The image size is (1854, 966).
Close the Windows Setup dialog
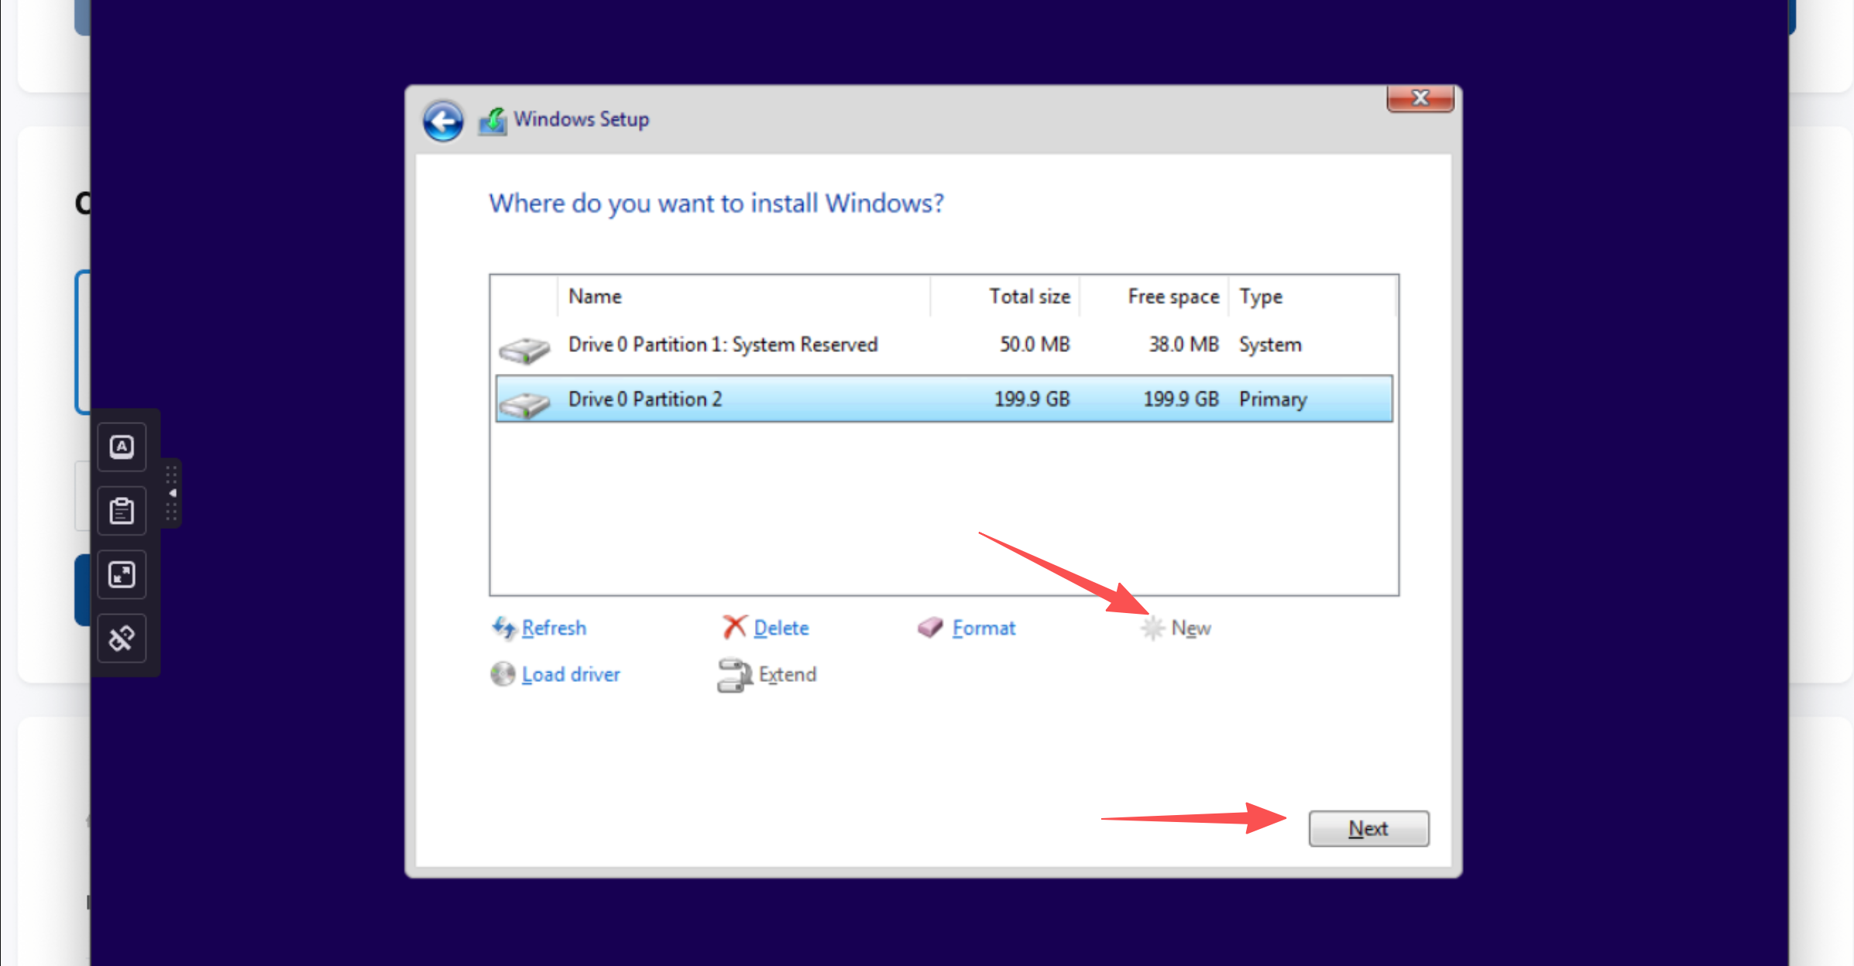(1420, 98)
